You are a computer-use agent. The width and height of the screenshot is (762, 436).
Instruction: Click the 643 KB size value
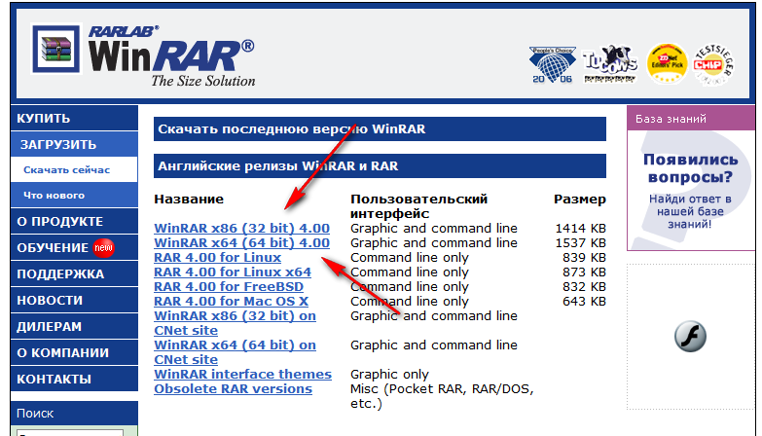[584, 302]
